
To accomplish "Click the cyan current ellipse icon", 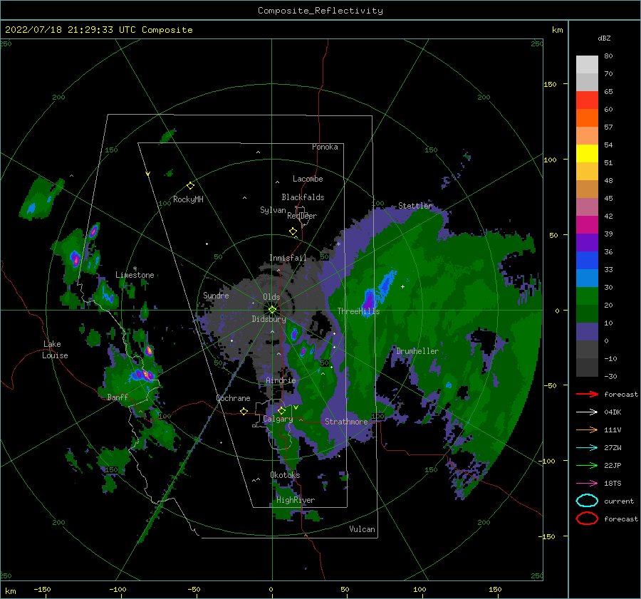I will pyautogui.click(x=587, y=501).
